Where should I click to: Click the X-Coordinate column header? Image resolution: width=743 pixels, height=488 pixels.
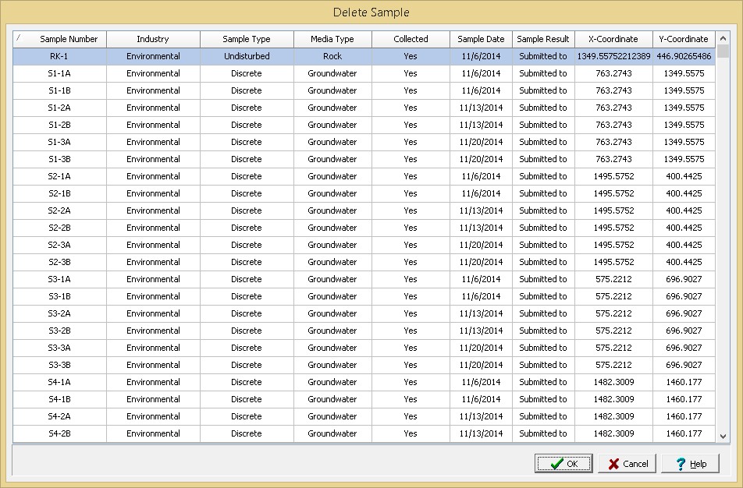click(613, 39)
